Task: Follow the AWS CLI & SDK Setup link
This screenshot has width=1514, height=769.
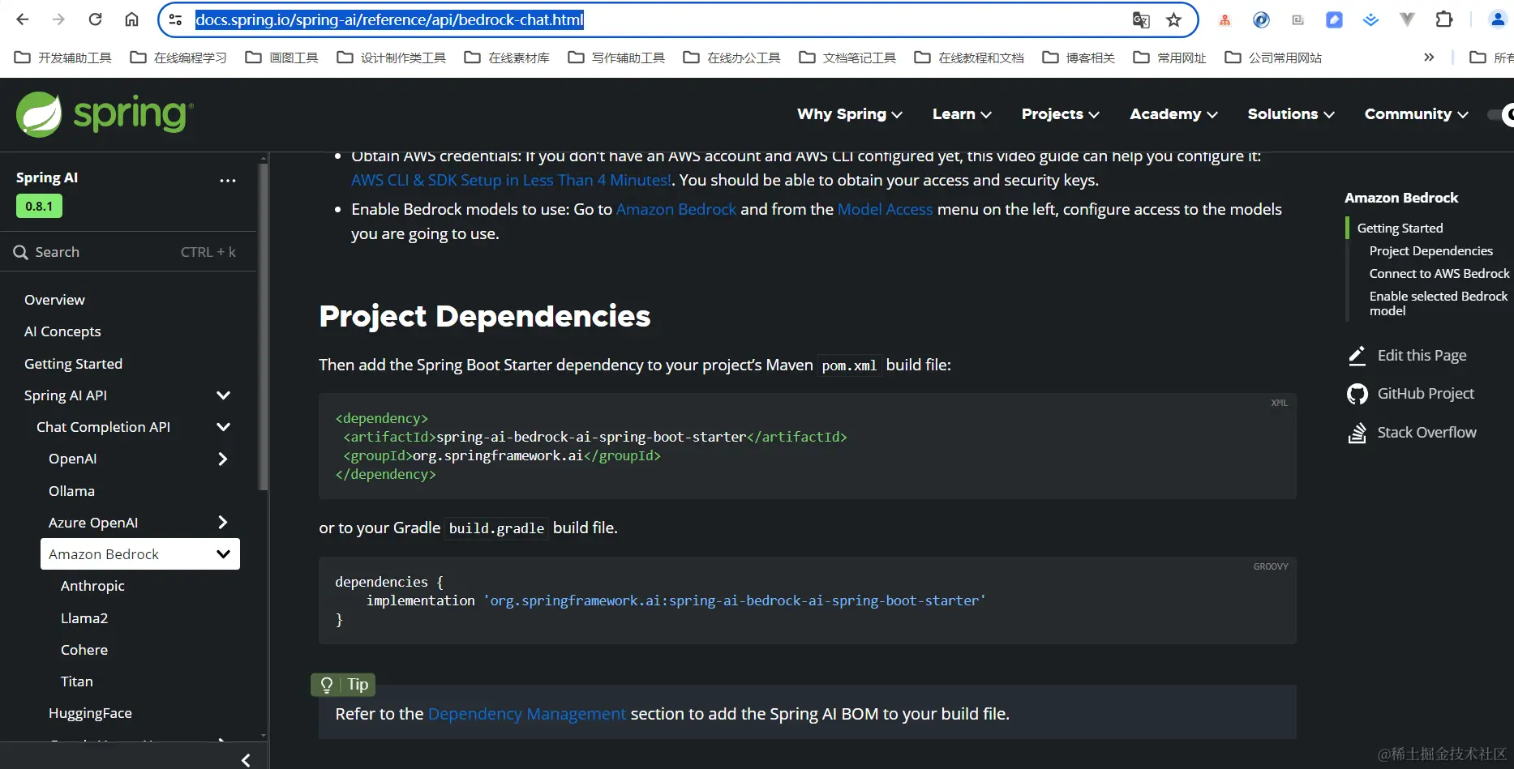Action: click(x=511, y=180)
